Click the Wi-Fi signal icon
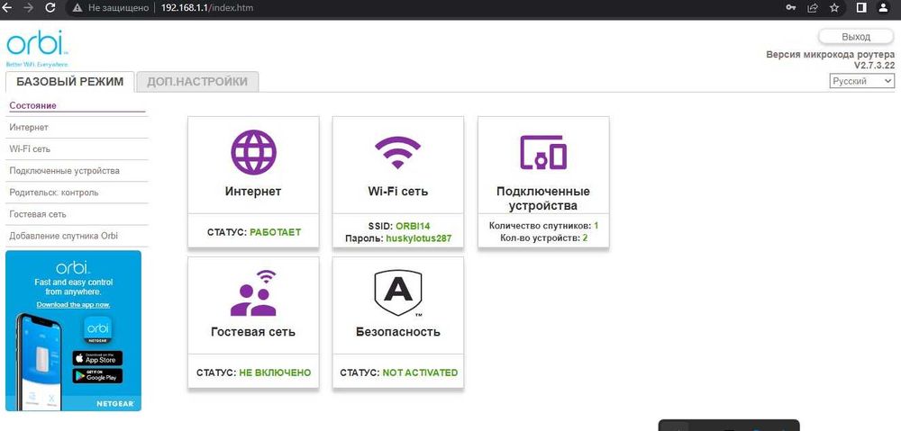Screen dimensions: 901x431 tap(397, 152)
